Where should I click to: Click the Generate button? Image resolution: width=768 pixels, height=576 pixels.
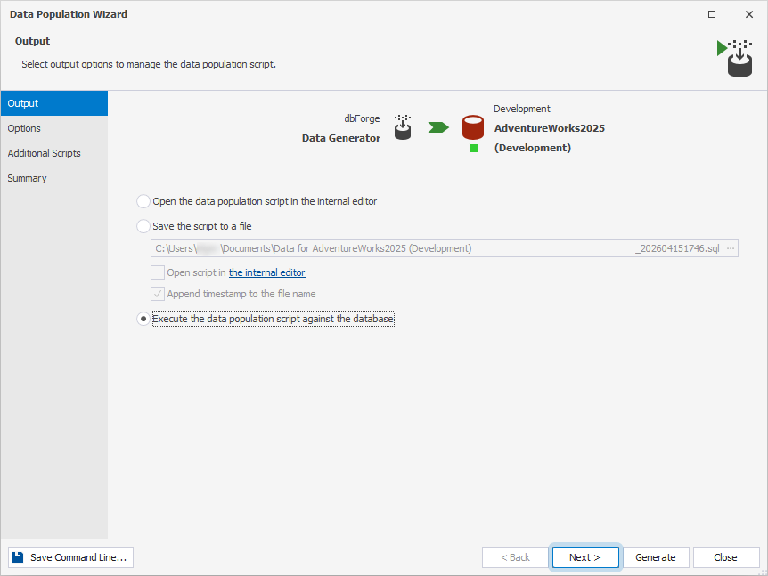point(656,557)
